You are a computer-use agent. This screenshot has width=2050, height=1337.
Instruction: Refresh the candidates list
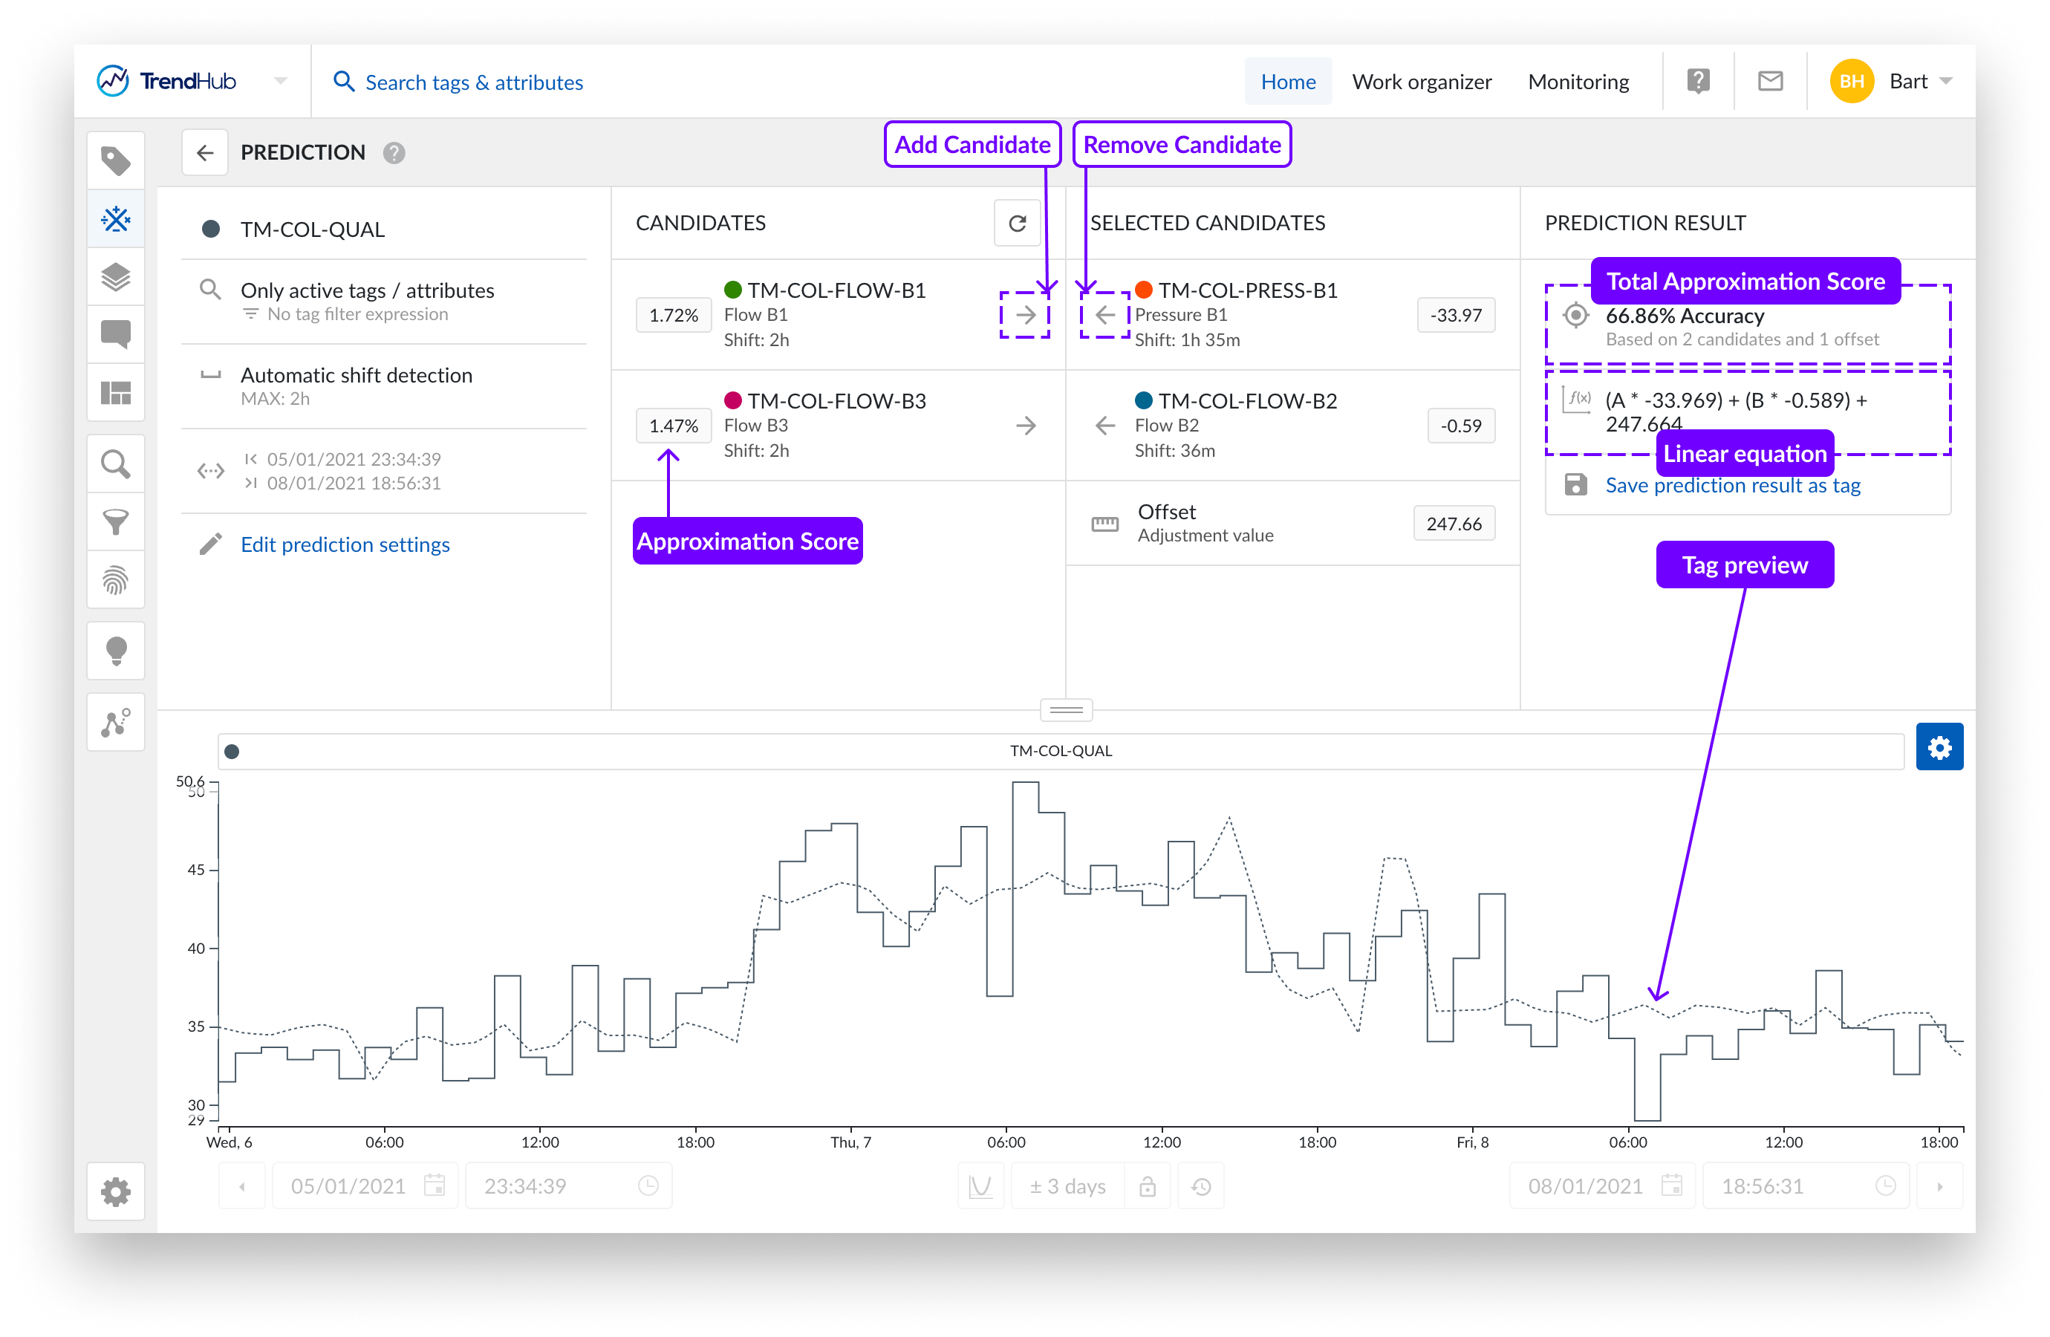1016,224
